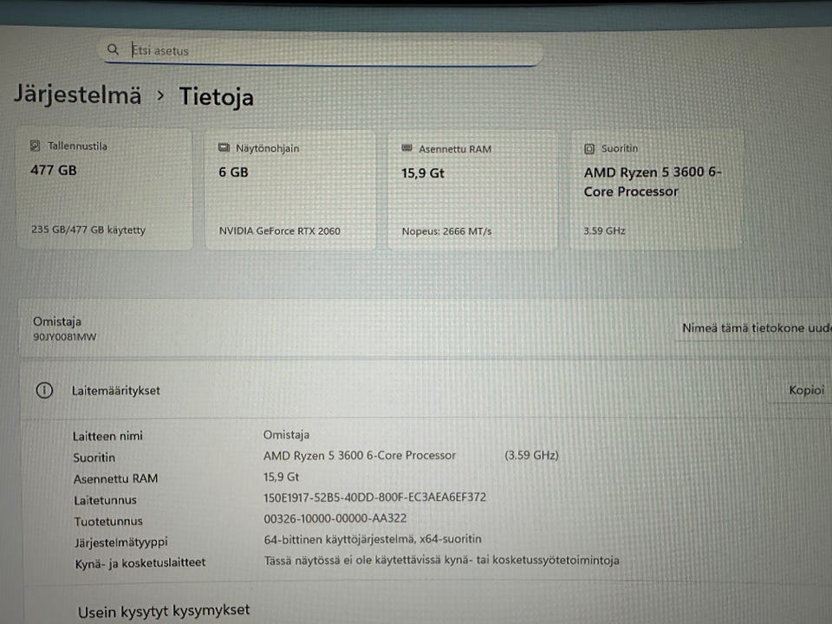This screenshot has width=832, height=624.
Task: Click the breadcrumb chevron separator
Action: coord(160,96)
